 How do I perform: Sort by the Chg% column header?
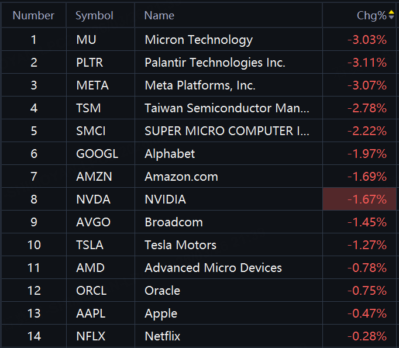(372, 16)
